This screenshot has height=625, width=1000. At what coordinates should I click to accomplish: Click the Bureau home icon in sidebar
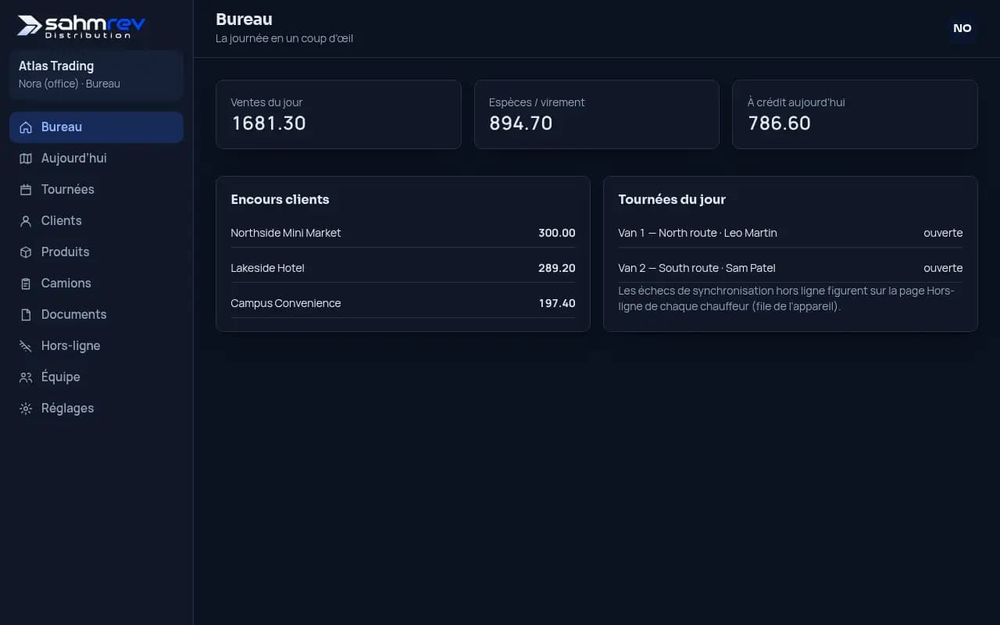26,127
